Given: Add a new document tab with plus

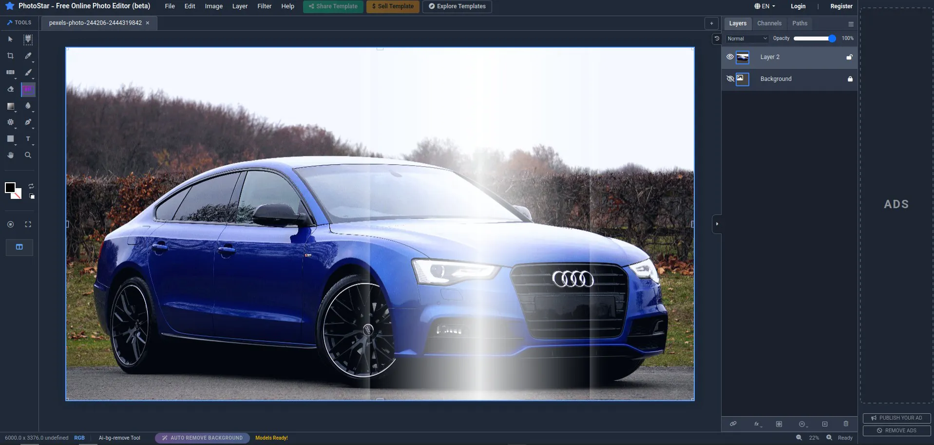Looking at the screenshot, I should pyautogui.click(x=711, y=23).
